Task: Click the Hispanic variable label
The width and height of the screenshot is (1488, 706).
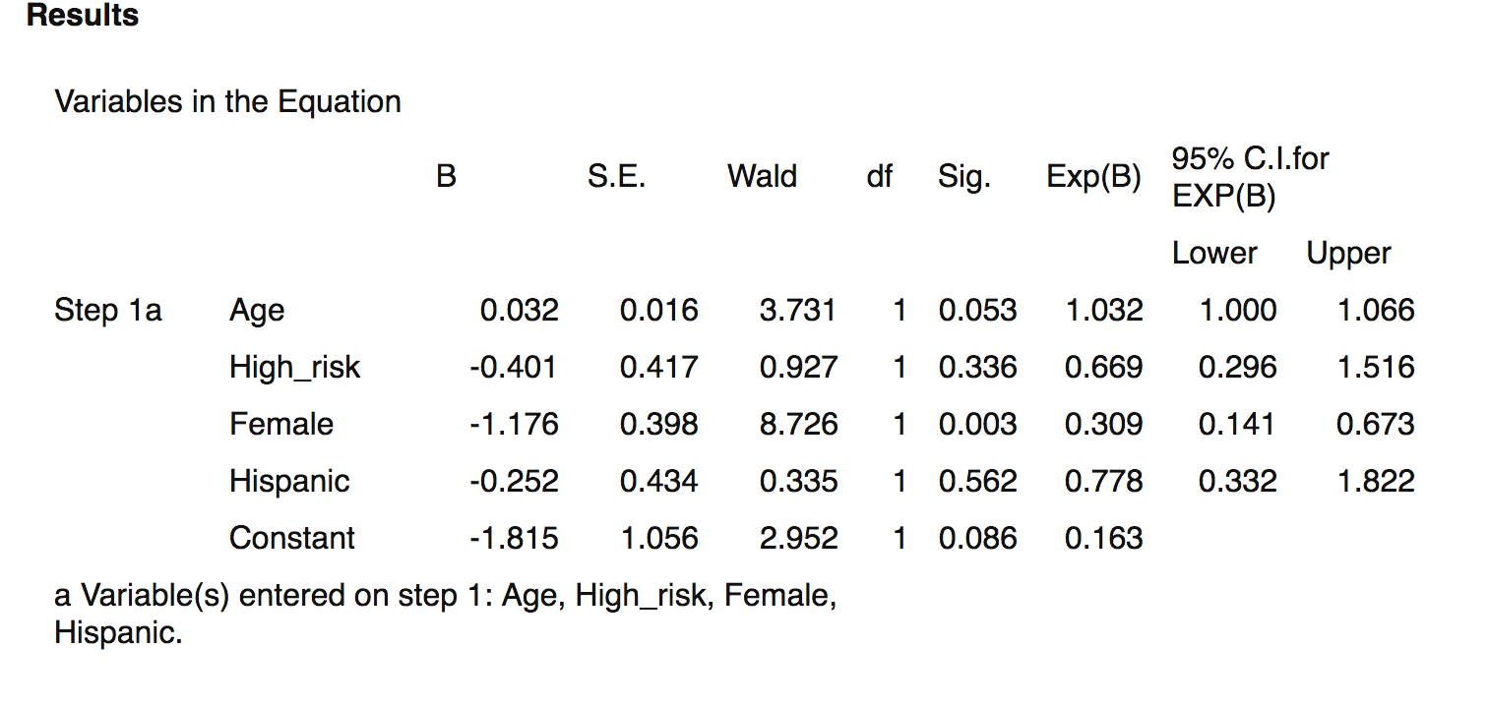Action: pos(289,482)
